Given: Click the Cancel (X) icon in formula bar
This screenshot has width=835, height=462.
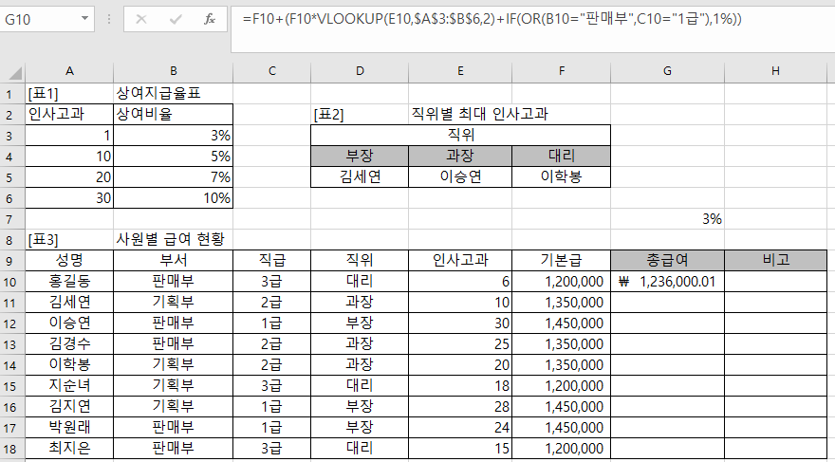Looking at the screenshot, I should [141, 19].
